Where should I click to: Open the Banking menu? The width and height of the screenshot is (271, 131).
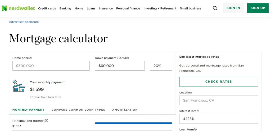point(65,8)
